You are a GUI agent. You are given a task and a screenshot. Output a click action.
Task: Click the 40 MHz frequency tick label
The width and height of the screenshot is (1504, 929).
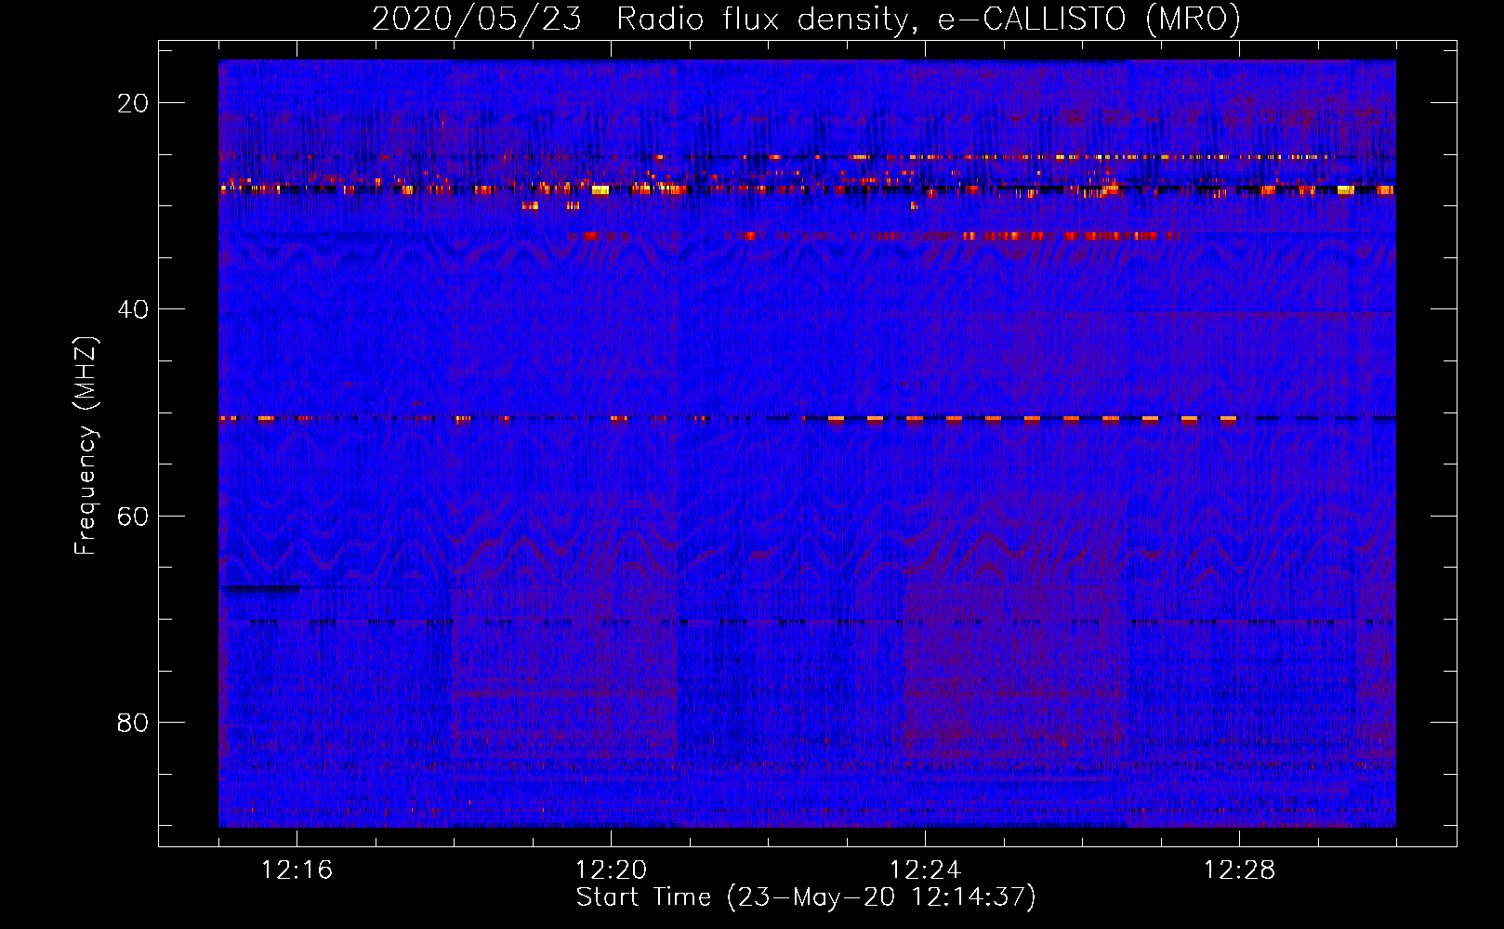[133, 309]
